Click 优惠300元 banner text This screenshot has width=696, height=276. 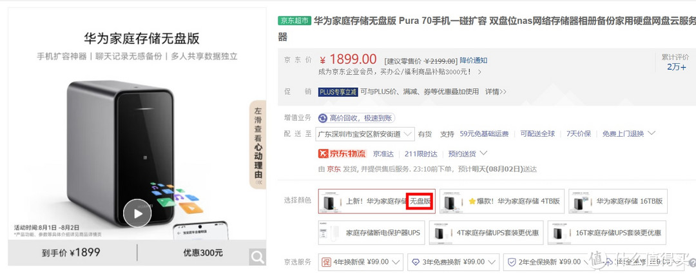pos(203,253)
